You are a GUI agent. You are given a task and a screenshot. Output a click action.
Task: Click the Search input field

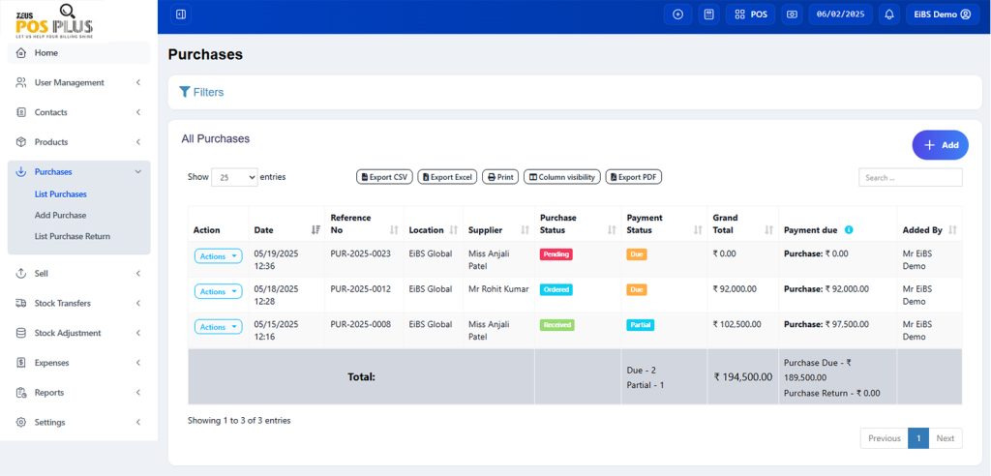tap(910, 178)
